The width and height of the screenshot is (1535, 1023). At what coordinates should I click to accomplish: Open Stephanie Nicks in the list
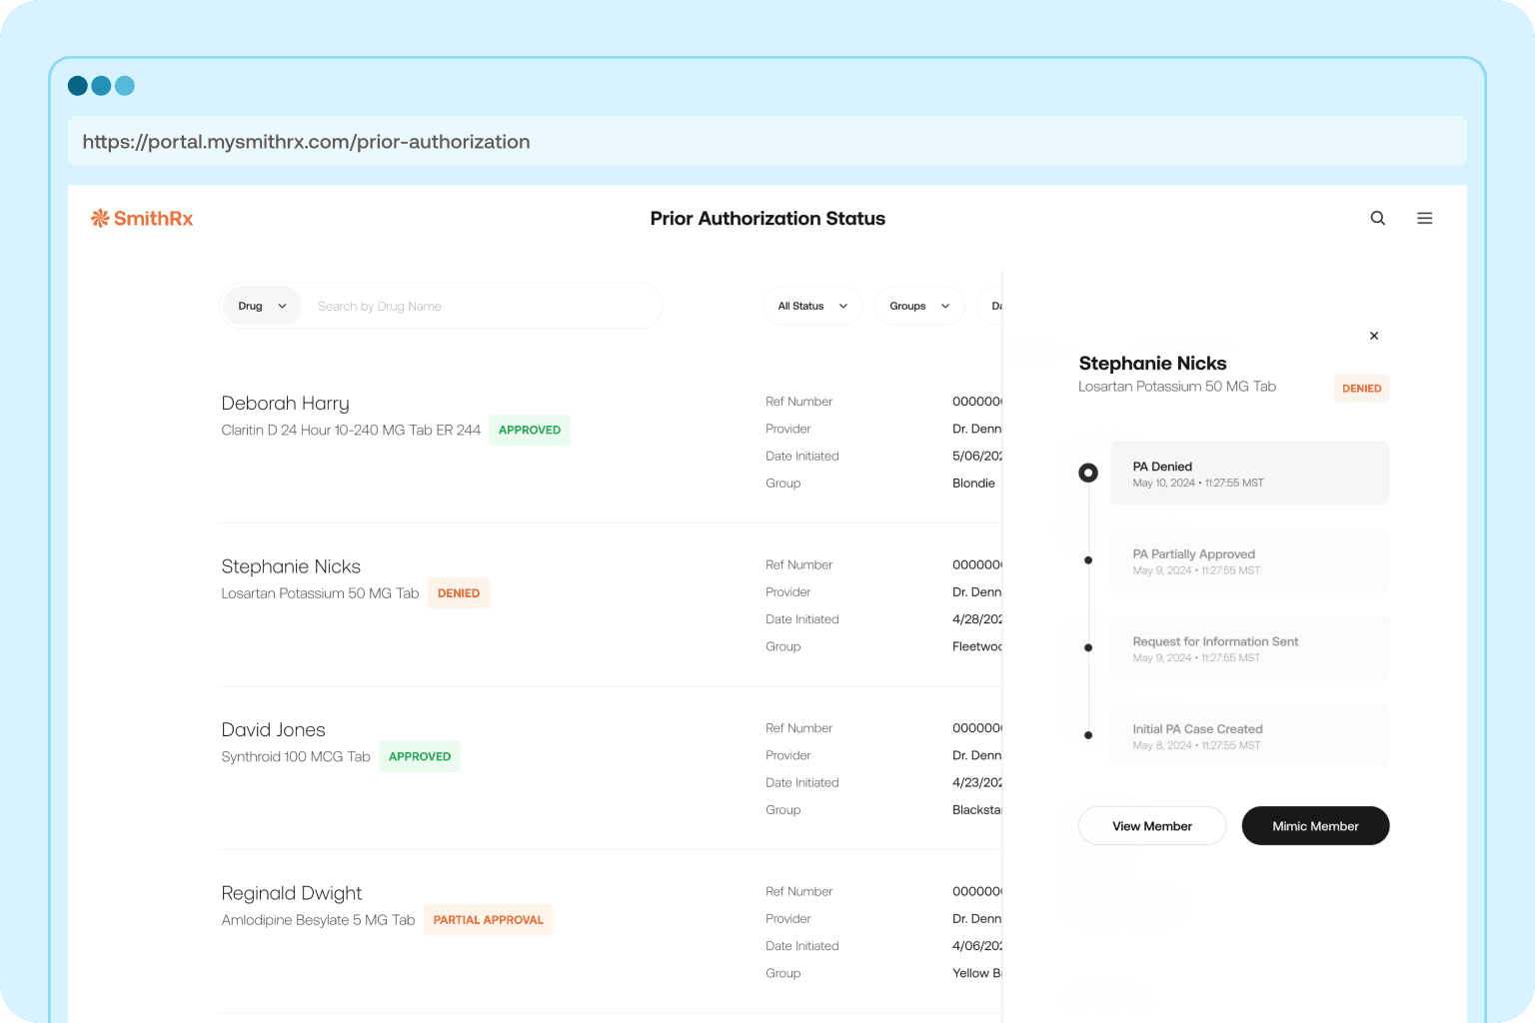click(291, 566)
